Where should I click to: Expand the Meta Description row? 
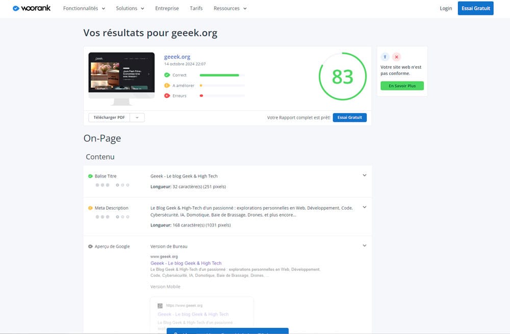click(365, 207)
